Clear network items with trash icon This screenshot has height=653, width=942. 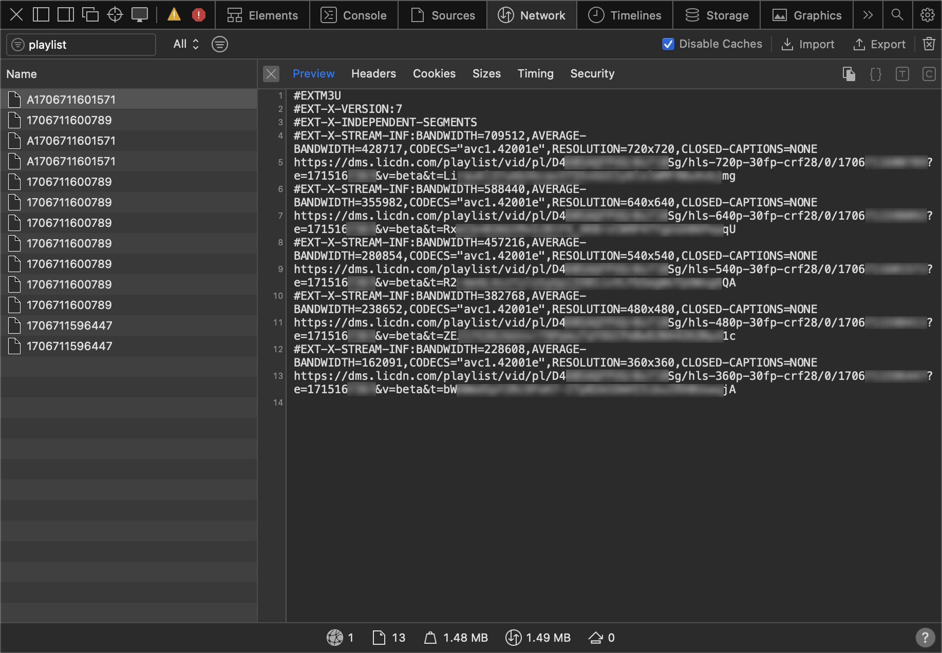click(x=929, y=44)
